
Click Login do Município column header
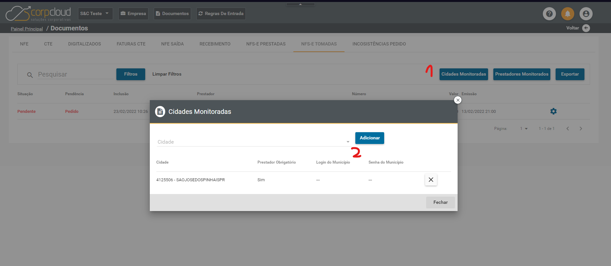(x=333, y=162)
